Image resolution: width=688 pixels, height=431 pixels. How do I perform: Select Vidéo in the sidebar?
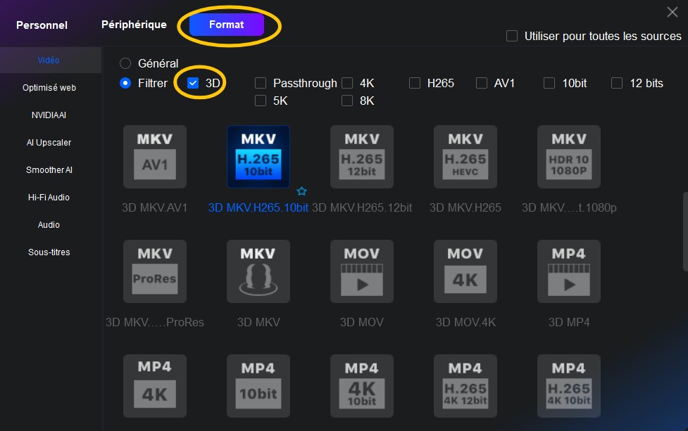49,60
